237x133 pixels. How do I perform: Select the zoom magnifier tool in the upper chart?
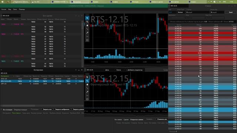[87, 22]
